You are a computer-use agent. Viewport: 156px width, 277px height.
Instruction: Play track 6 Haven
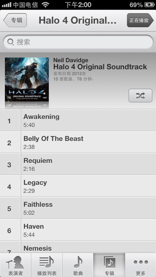click(78, 230)
